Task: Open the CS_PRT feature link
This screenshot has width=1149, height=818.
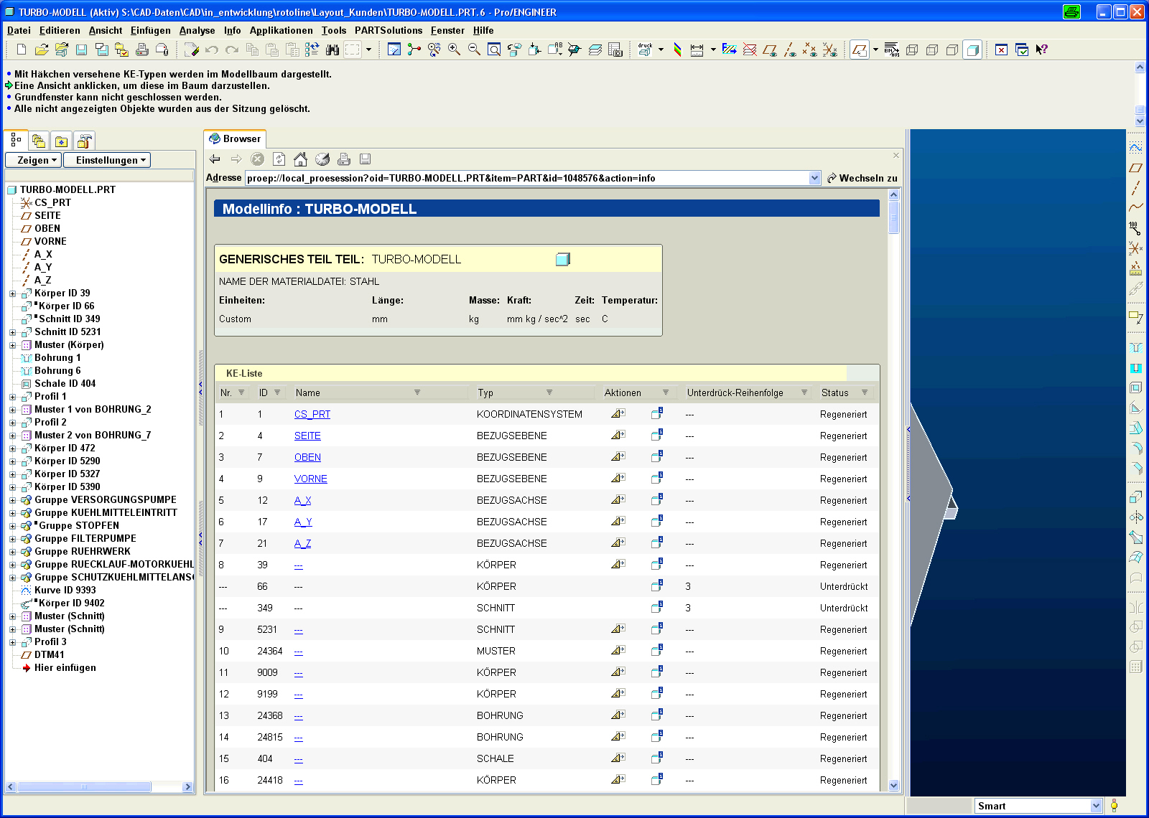Action: tap(312, 414)
